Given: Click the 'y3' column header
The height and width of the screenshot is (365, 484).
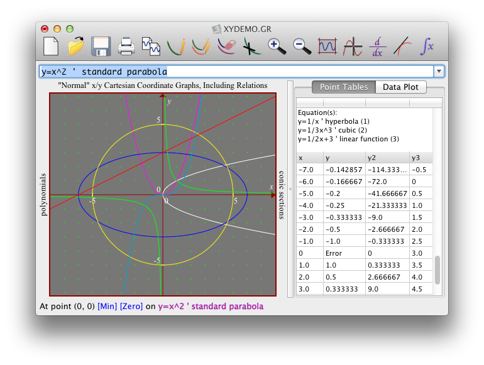Looking at the screenshot, I should (x=421, y=158).
